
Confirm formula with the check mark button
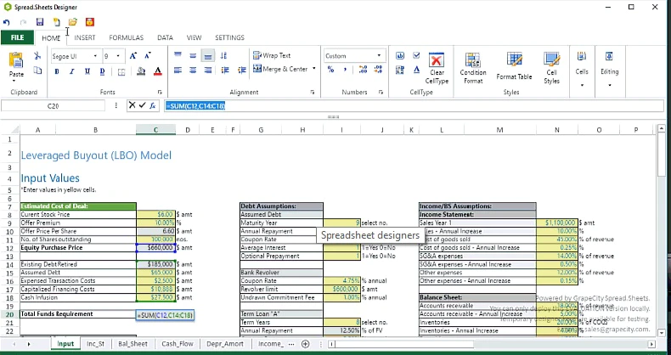(143, 105)
